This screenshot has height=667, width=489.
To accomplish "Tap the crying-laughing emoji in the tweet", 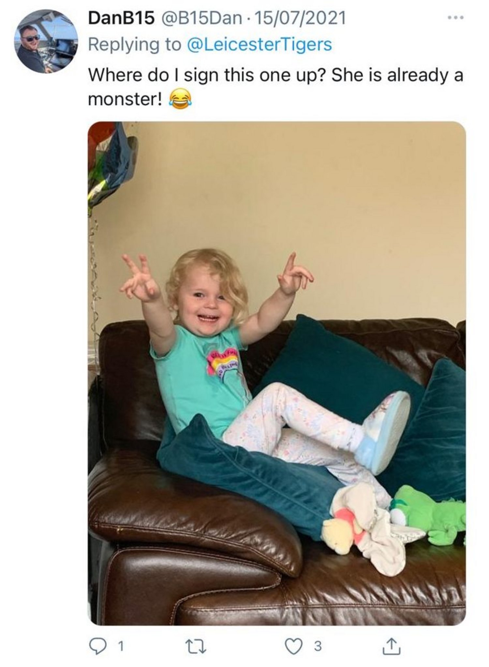I will [x=180, y=100].
